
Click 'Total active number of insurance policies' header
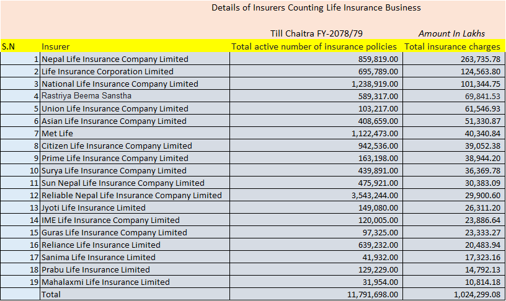click(x=314, y=46)
